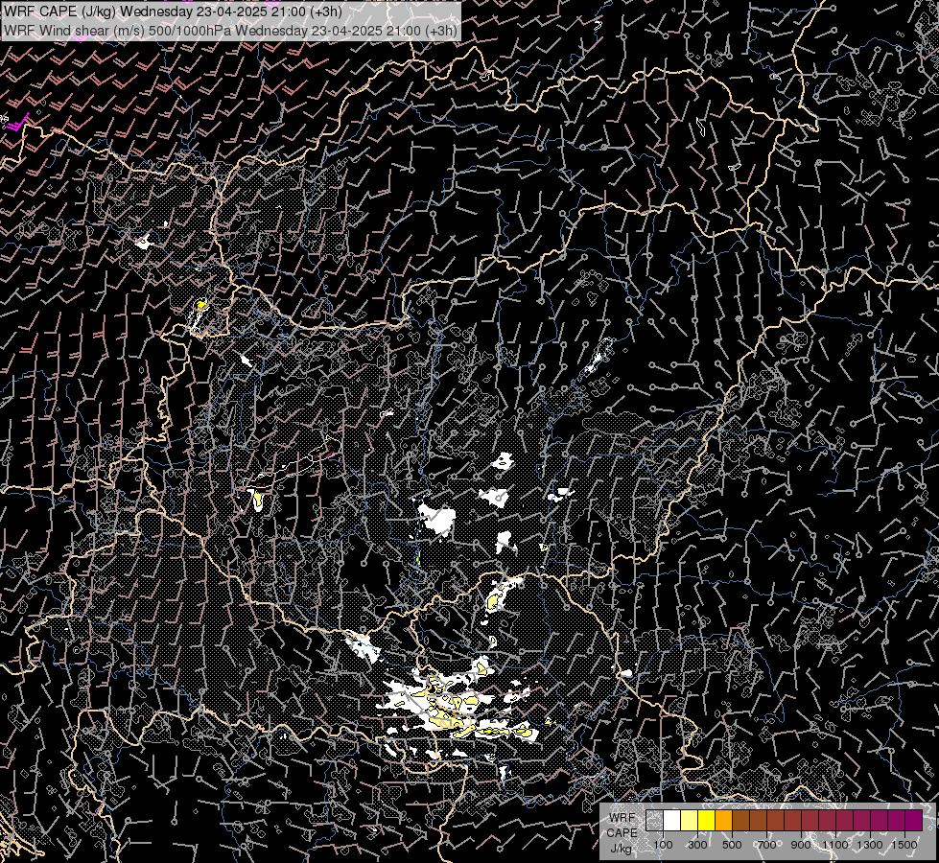
Task: Select the pale yellow legend swatch
Action: [690, 821]
